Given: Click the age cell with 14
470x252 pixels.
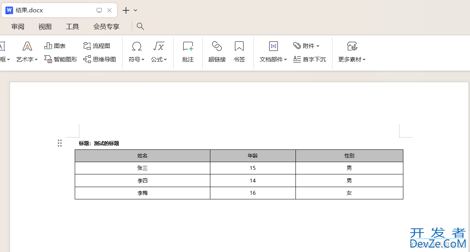Looking at the screenshot, I should coord(253,181).
